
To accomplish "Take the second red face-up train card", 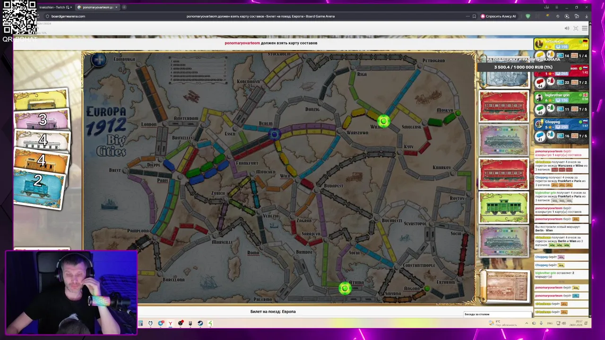I will click(504, 174).
